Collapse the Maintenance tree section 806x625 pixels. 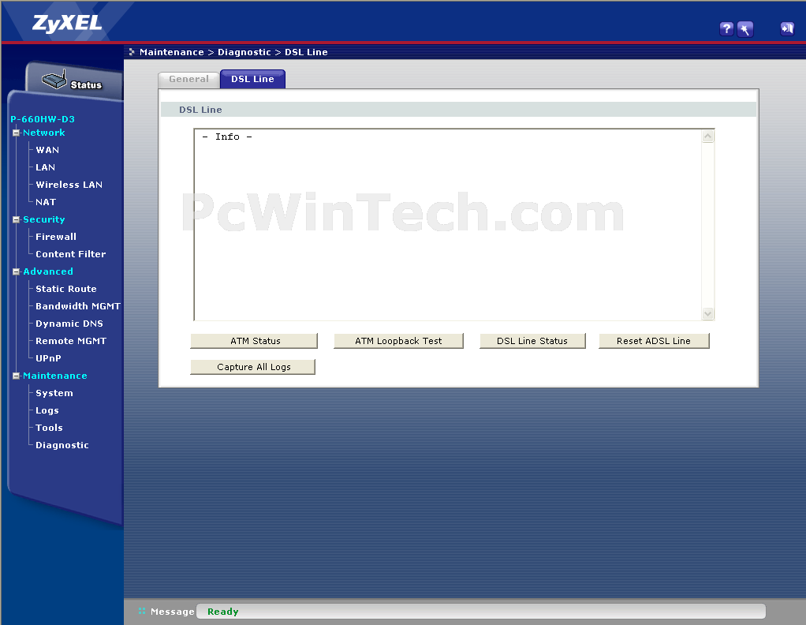tap(16, 376)
